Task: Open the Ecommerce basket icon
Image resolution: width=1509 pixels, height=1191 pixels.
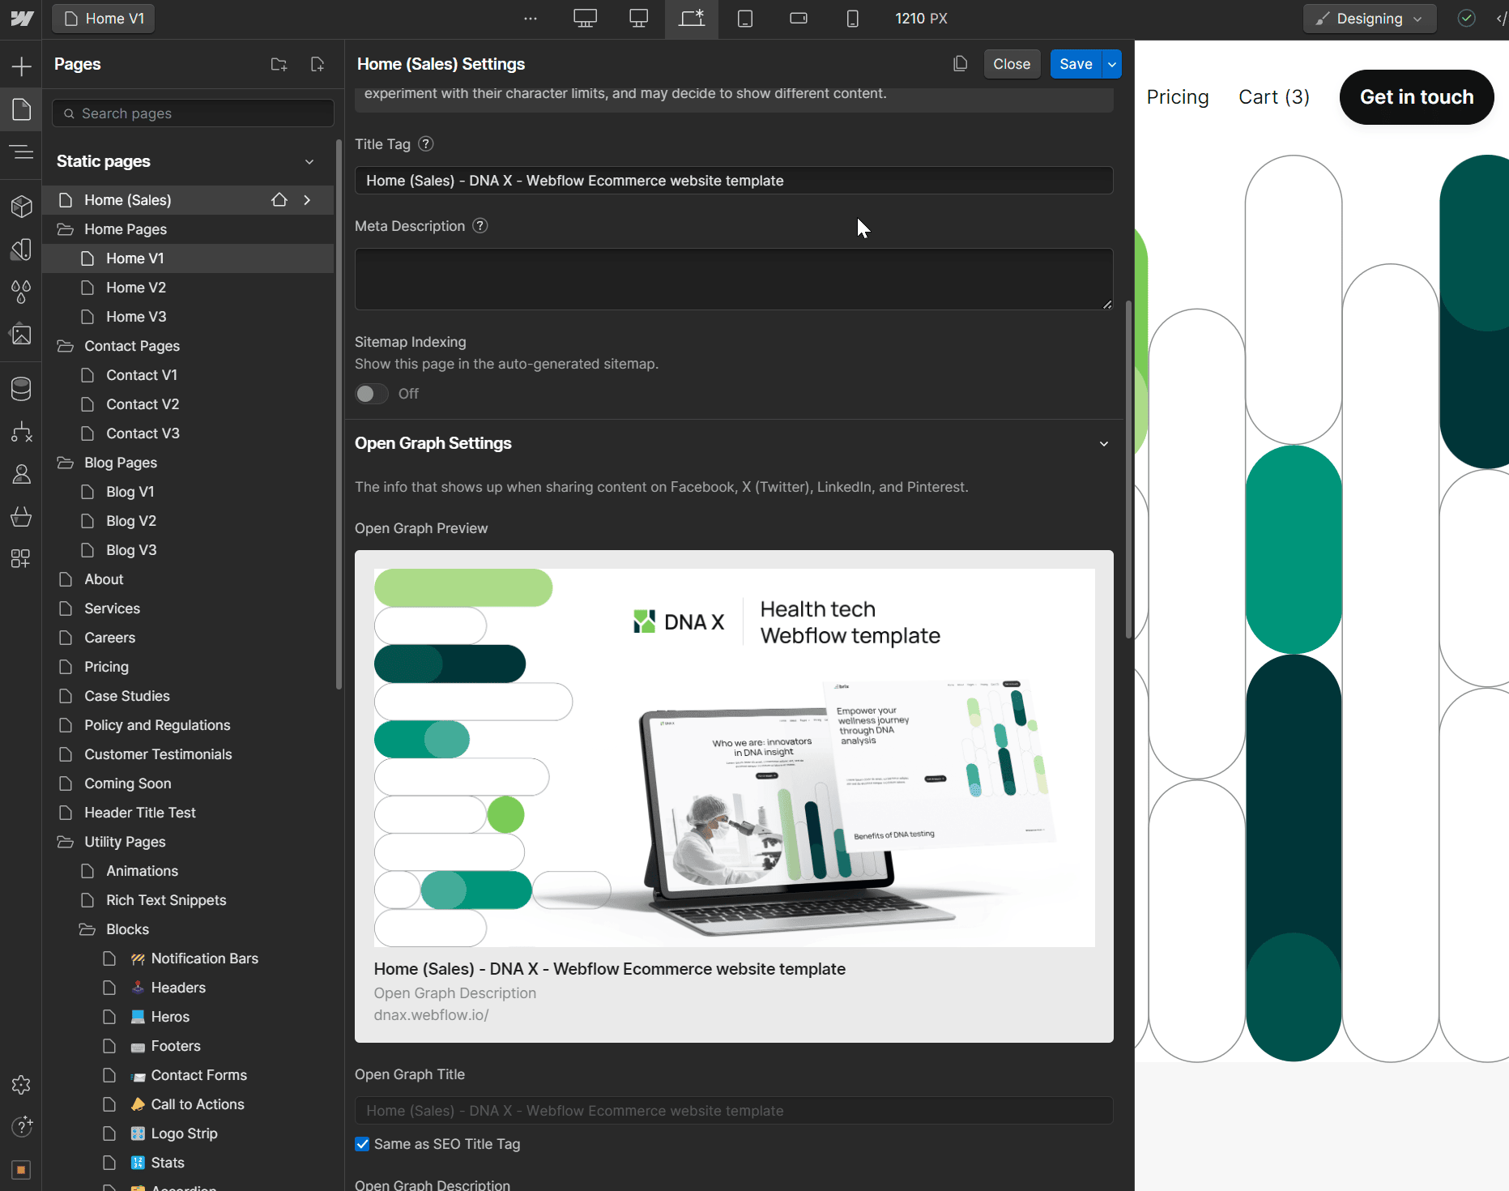Action: pos(22,516)
